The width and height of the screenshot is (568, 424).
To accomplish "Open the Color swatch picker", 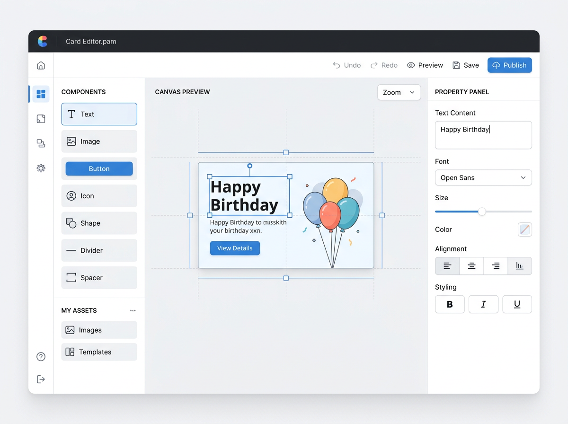I will click(x=525, y=230).
